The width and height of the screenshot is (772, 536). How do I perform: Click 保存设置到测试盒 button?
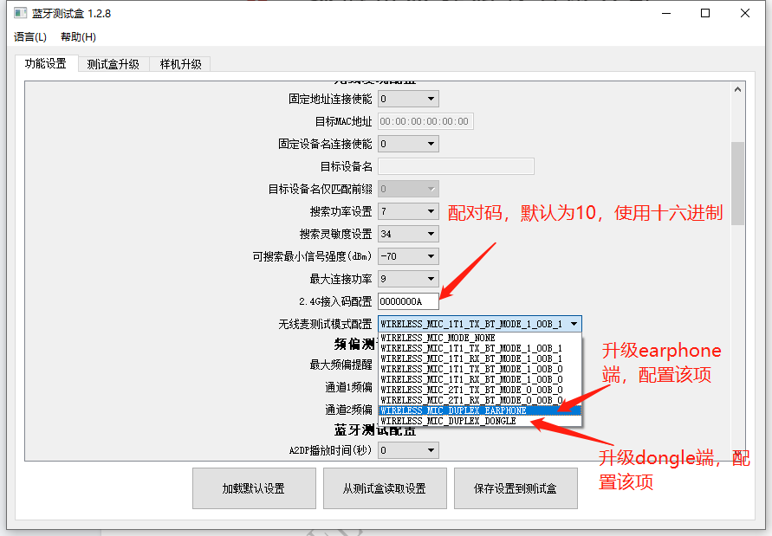[516, 488]
